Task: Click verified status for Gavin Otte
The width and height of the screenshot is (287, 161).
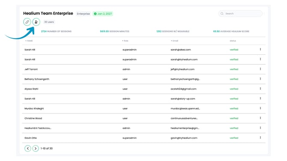Action: (x=234, y=138)
